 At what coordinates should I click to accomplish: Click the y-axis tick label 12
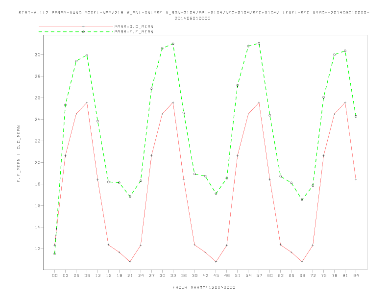tap(37, 249)
